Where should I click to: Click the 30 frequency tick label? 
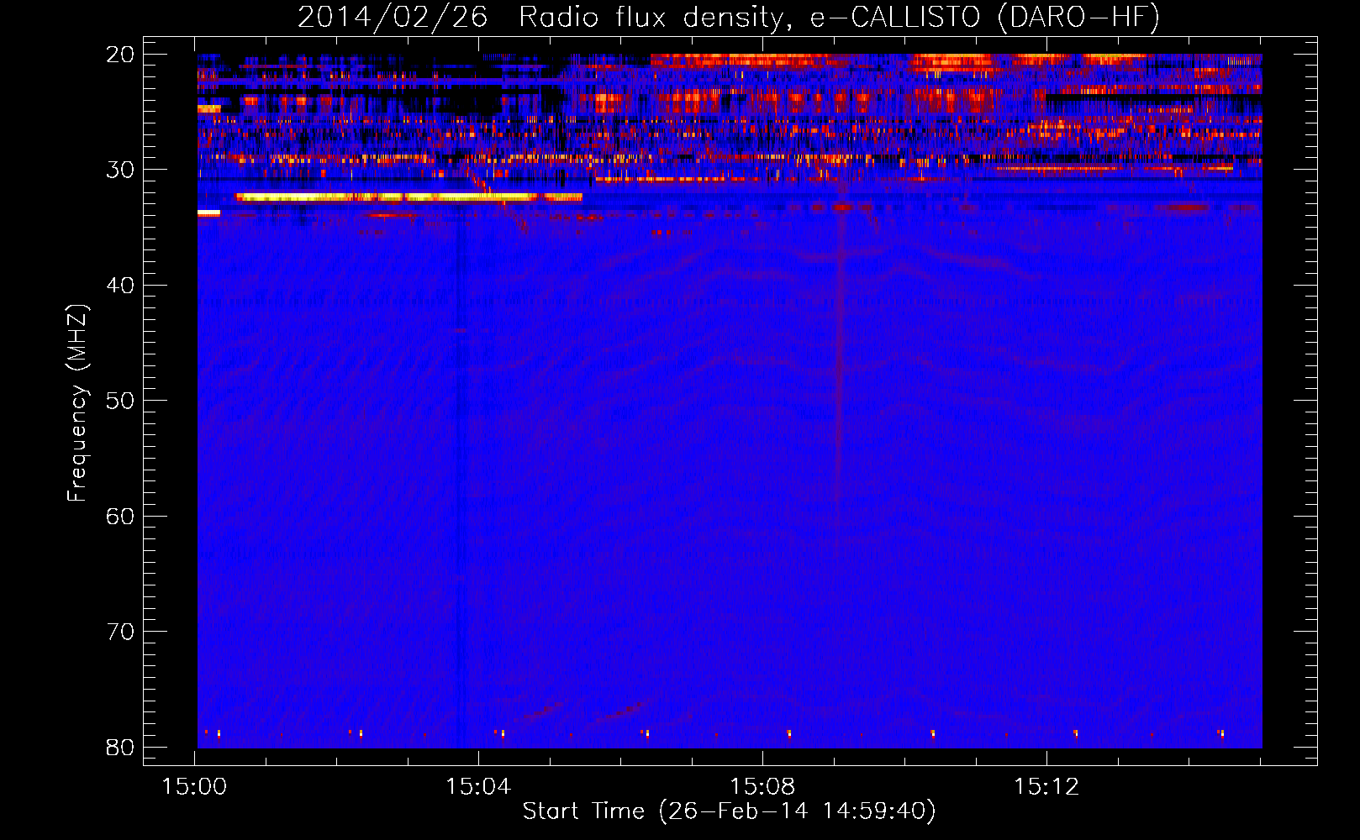(120, 170)
